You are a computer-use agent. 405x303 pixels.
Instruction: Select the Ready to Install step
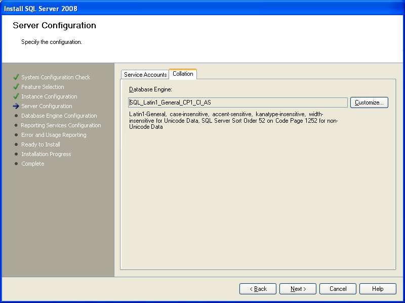[40, 144]
